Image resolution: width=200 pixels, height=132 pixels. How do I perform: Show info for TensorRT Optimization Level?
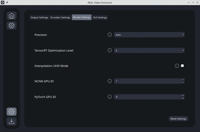(110, 50)
